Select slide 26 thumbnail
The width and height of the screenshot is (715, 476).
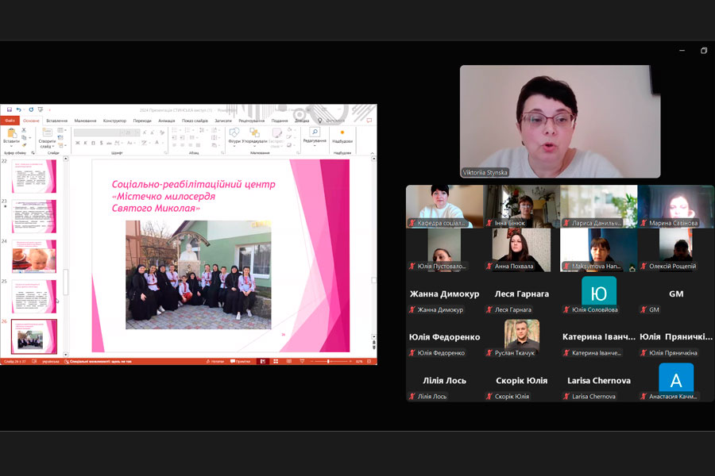pyautogui.click(x=33, y=336)
